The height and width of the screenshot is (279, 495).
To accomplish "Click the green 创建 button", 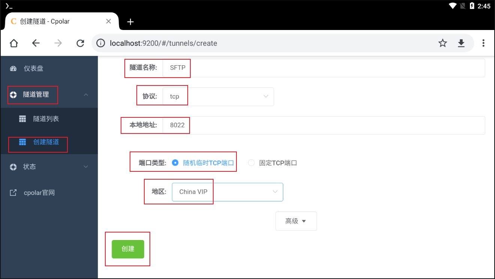I will click(128, 249).
